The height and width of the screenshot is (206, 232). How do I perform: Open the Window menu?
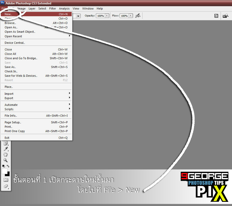[x=88, y=8]
